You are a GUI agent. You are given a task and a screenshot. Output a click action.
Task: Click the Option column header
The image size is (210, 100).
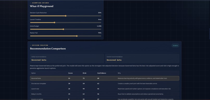(x=34, y=73)
